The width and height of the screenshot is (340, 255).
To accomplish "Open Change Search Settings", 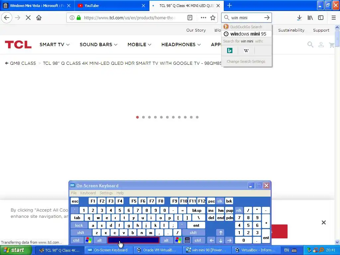I will (x=246, y=61).
